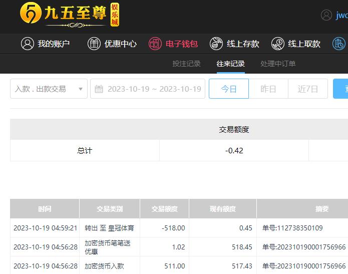
Task: Click the balance 517.43
Action: click(242, 266)
